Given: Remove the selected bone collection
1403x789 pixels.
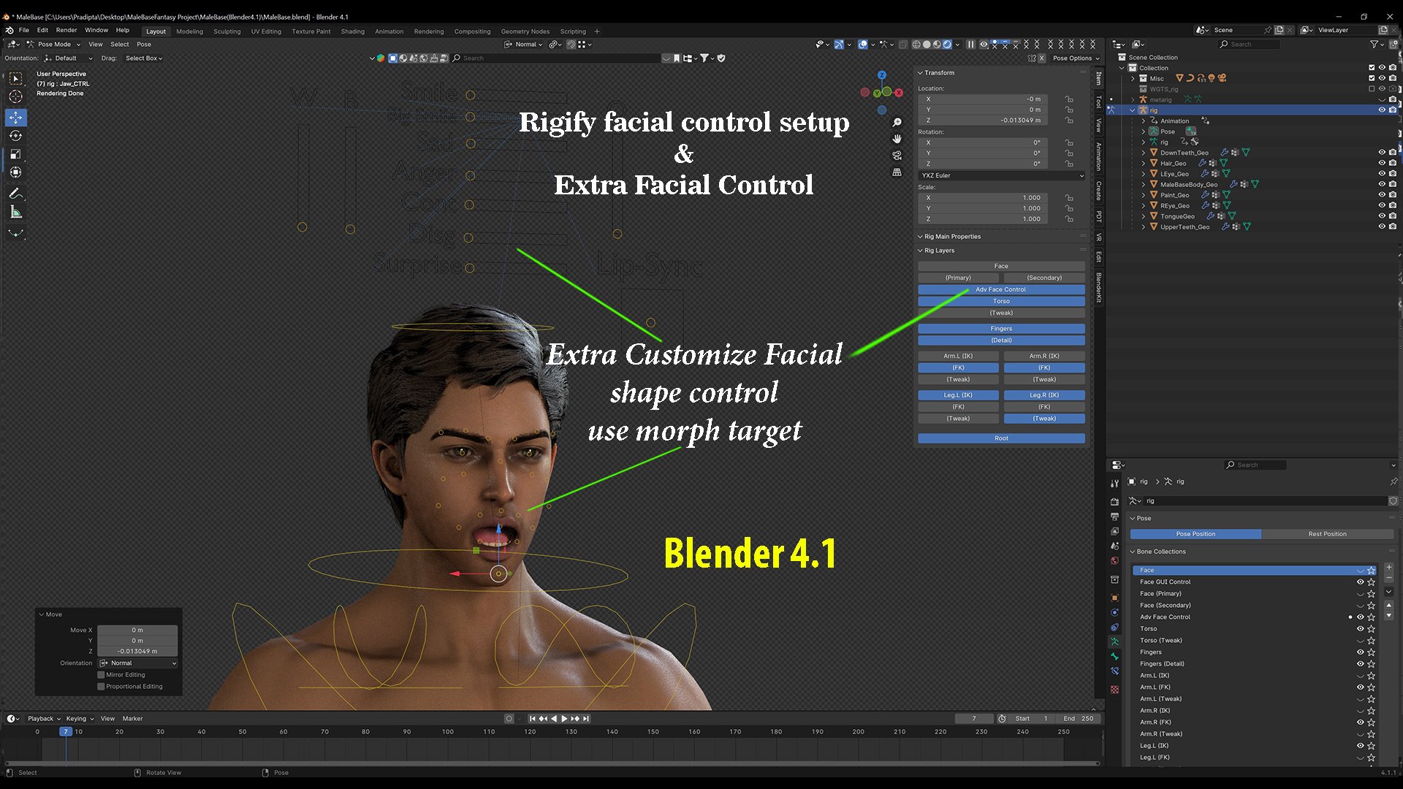Looking at the screenshot, I should (x=1388, y=578).
